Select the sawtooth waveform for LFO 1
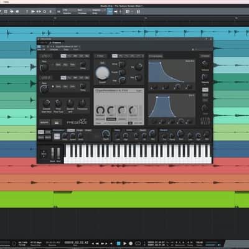This screenshot has height=249, width=249. (75, 56)
